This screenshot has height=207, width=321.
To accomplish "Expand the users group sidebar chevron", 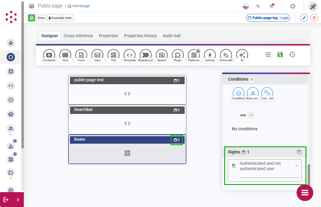I will pos(11,135).
